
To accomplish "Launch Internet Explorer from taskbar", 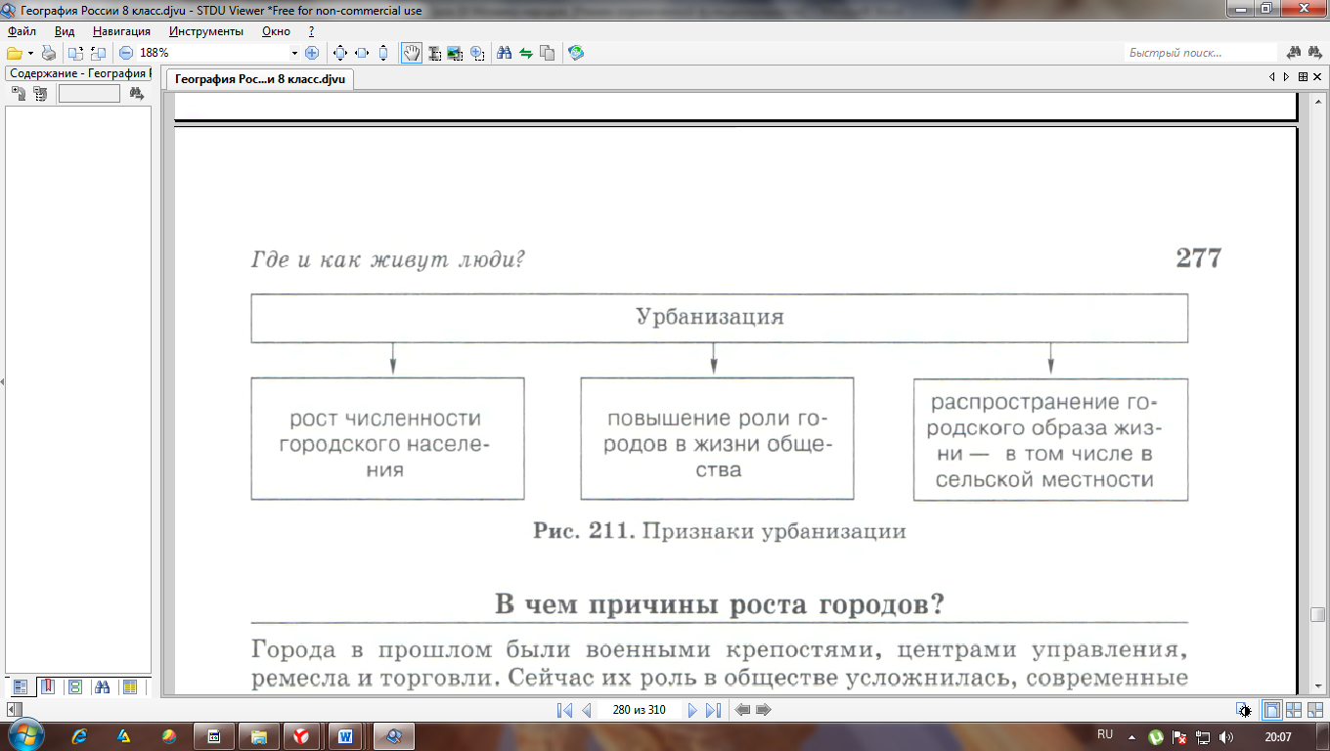I will pyautogui.click(x=80, y=735).
